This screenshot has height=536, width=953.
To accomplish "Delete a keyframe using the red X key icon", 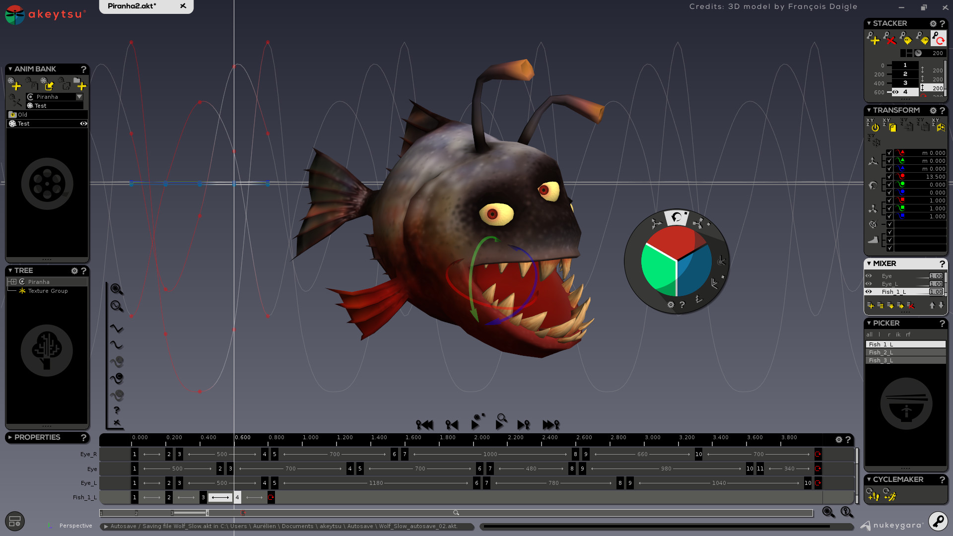I will pyautogui.click(x=889, y=39).
